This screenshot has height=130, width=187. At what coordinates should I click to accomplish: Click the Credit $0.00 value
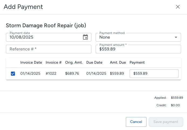[175, 105]
